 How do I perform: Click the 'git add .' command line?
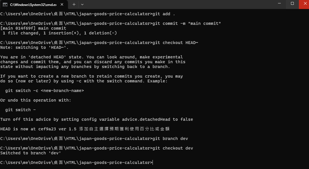[87, 14]
